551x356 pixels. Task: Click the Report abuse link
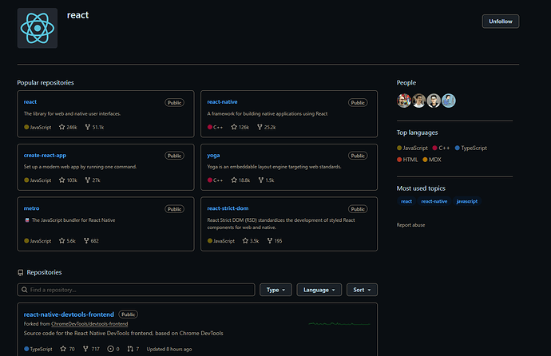pos(410,225)
